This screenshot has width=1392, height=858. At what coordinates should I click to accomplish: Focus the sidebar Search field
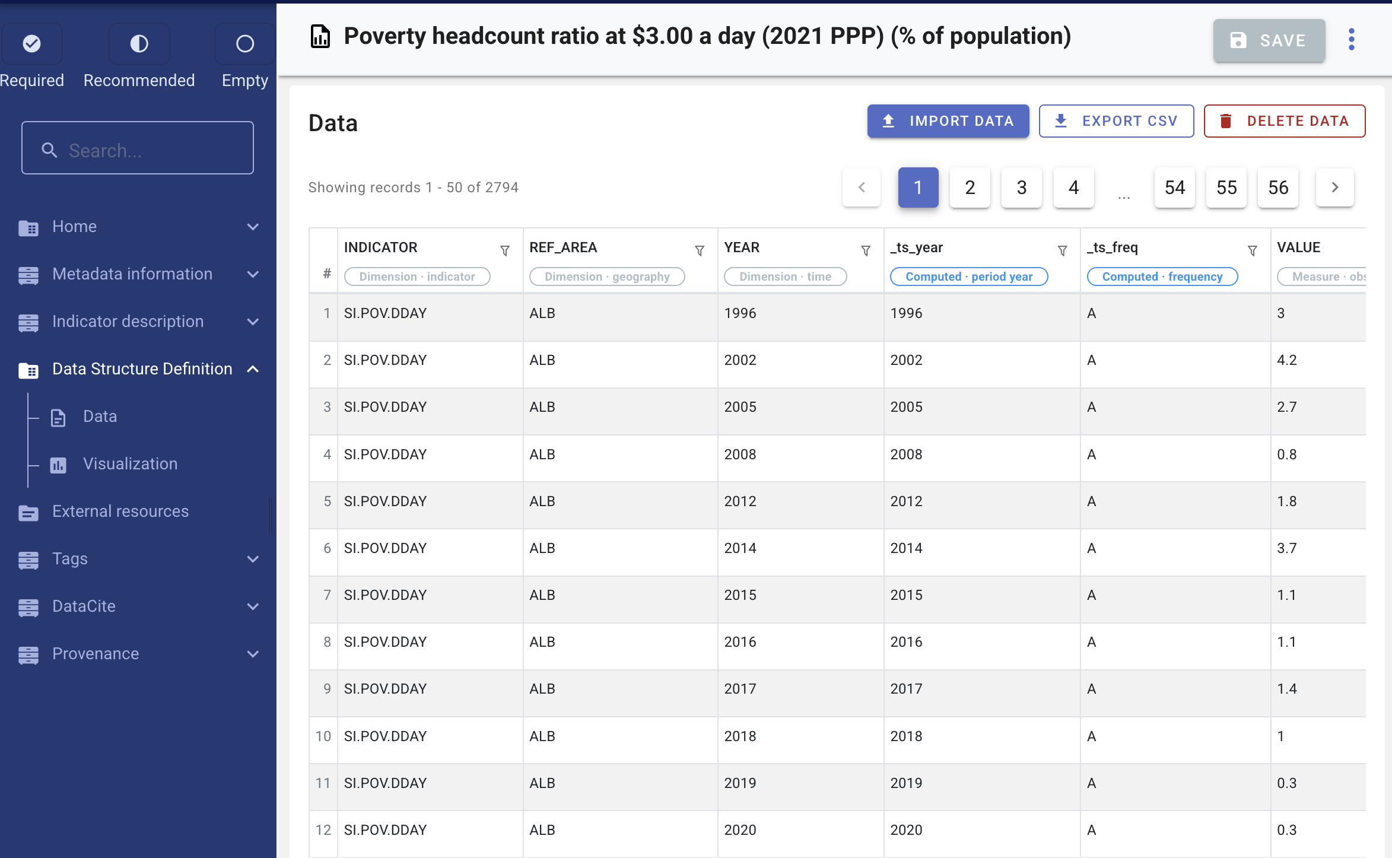tap(138, 148)
